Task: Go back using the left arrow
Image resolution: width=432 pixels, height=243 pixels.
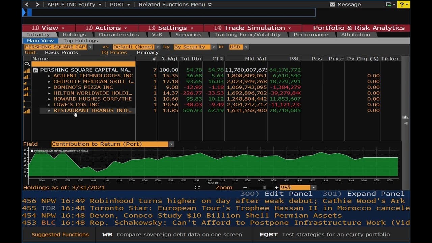Action: (27, 4)
